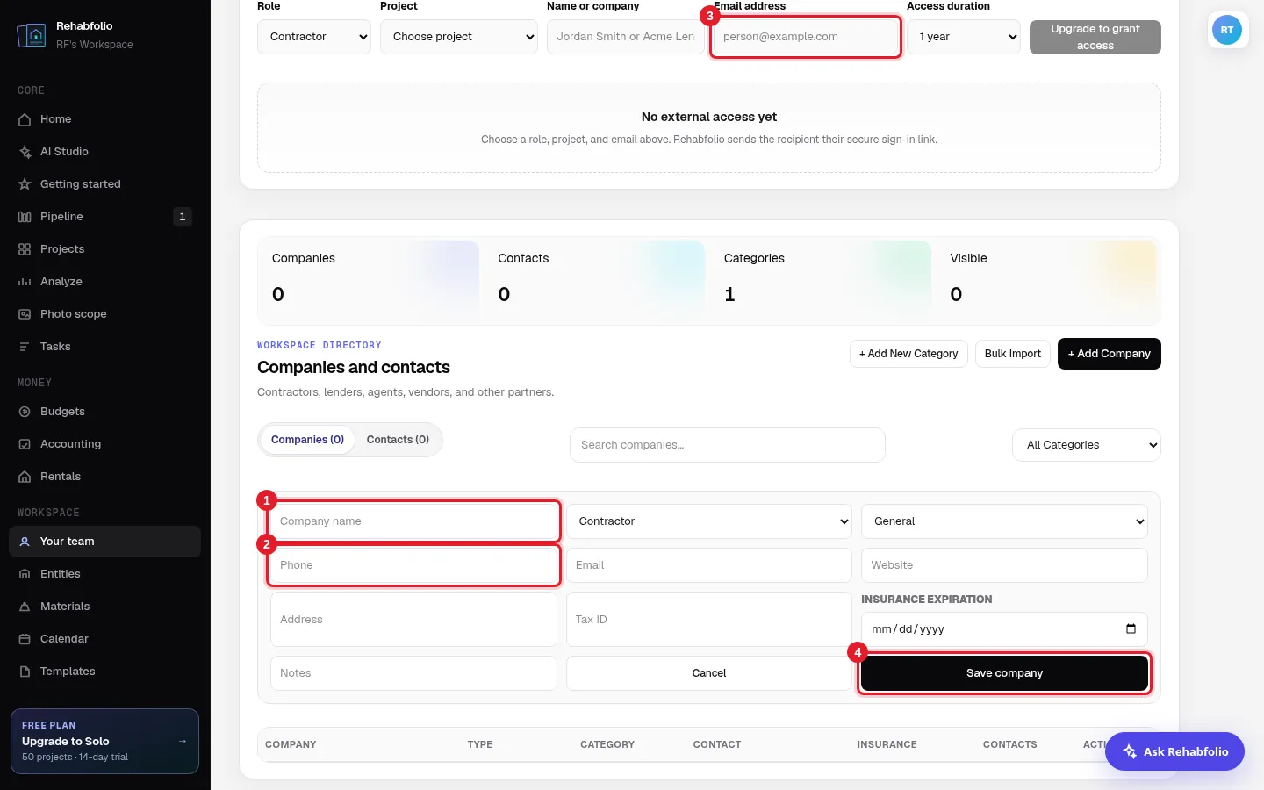Click the Notes input field
This screenshot has width=1264, height=790.
coord(413,673)
